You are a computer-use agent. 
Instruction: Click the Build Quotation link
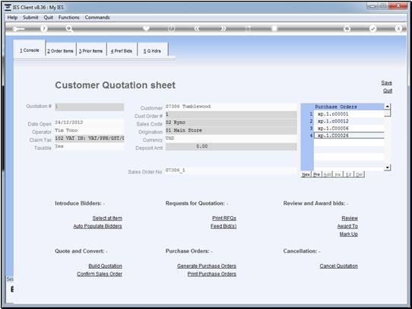click(x=106, y=266)
